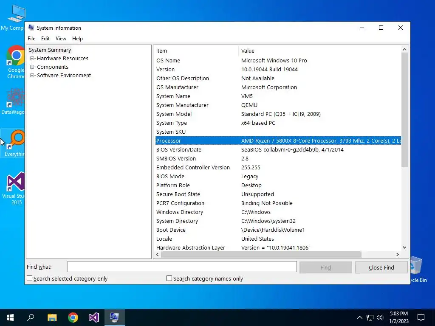The width and height of the screenshot is (435, 326).
Task: Open the Windows Start menu
Action: pyautogui.click(x=10, y=318)
